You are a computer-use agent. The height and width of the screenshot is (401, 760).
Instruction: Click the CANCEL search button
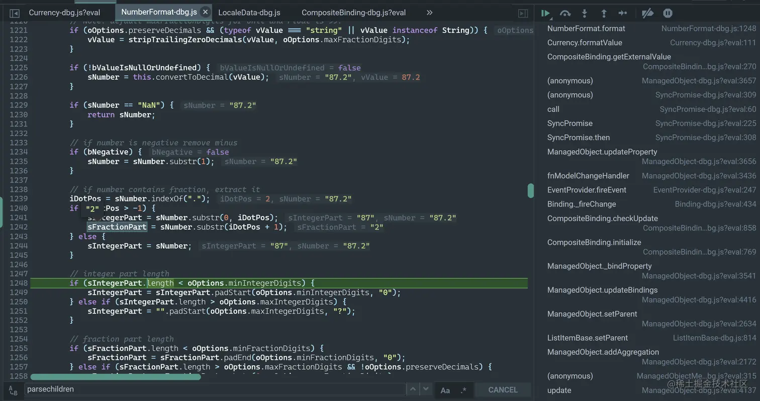coord(503,390)
